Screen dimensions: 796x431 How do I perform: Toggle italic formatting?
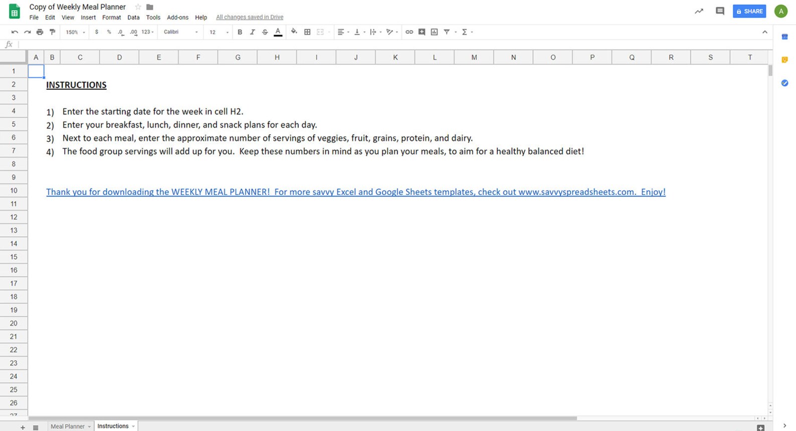click(252, 32)
